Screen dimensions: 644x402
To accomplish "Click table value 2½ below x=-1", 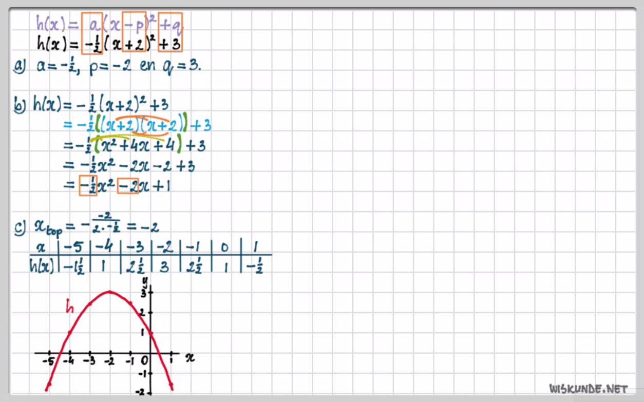I will coord(195,266).
